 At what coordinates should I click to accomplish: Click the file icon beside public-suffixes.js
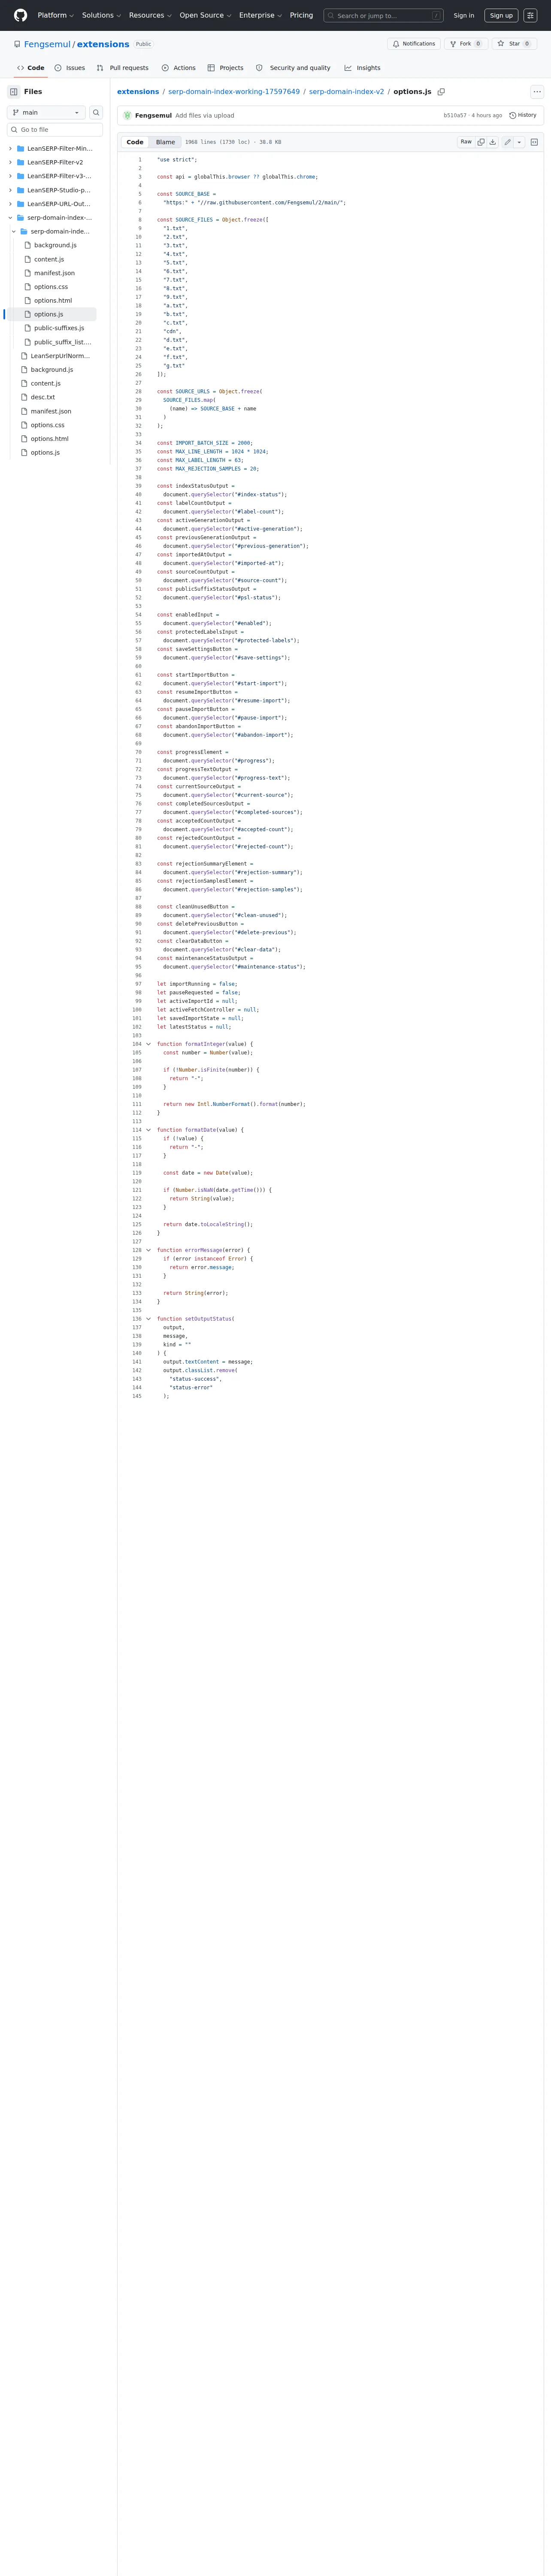point(27,328)
